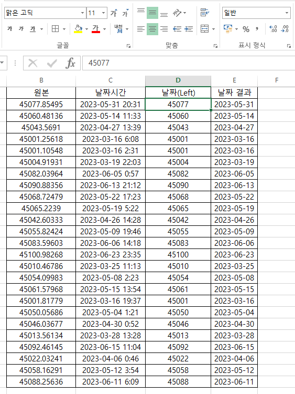The width and height of the screenshot is (295, 394).
Task: Apply cell borders icon
Action: pyautogui.click(x=56, y=29)
